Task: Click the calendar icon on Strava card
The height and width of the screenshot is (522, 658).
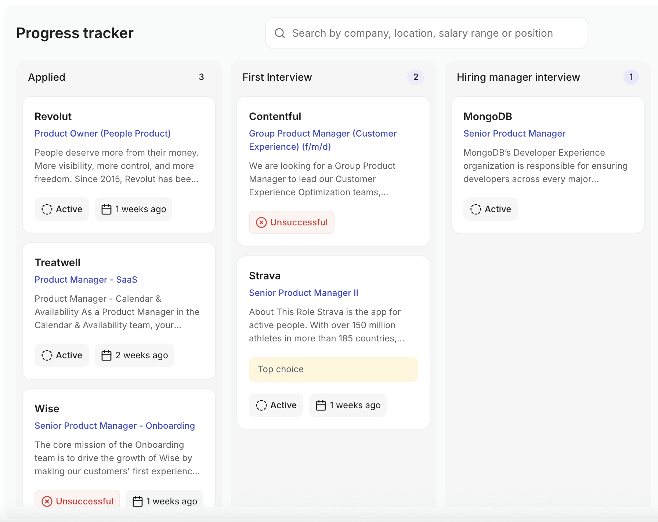Action: point(321,405)
